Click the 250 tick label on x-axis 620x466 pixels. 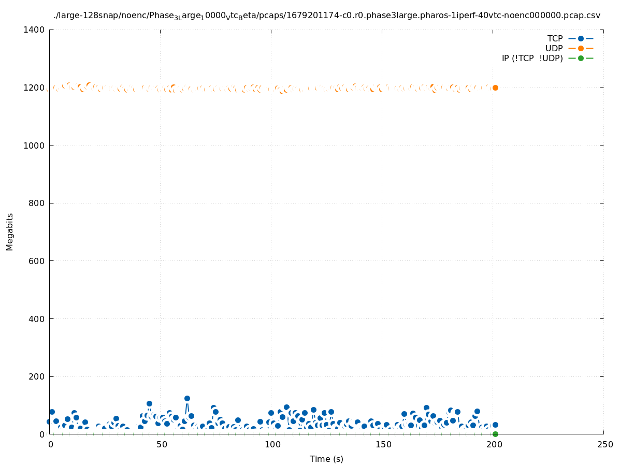coord(603,445)
